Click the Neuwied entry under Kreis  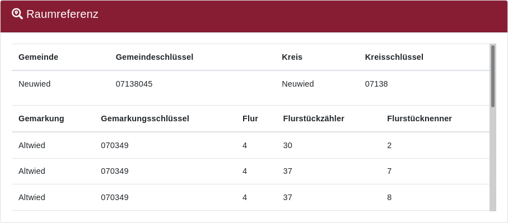click(x=298, y=84)
